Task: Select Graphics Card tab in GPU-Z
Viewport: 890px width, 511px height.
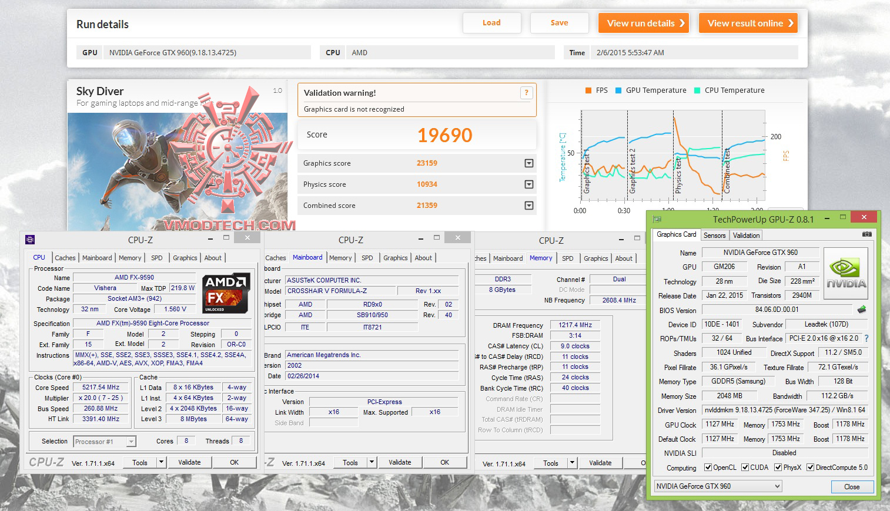Action: pyautogui.click(x=677, y=234)
